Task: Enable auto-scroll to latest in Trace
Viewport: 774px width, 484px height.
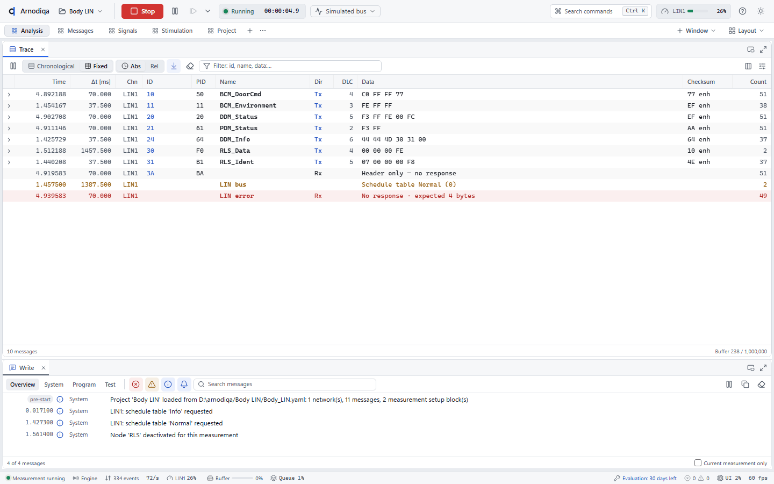Action: click(x=174, y=66)
